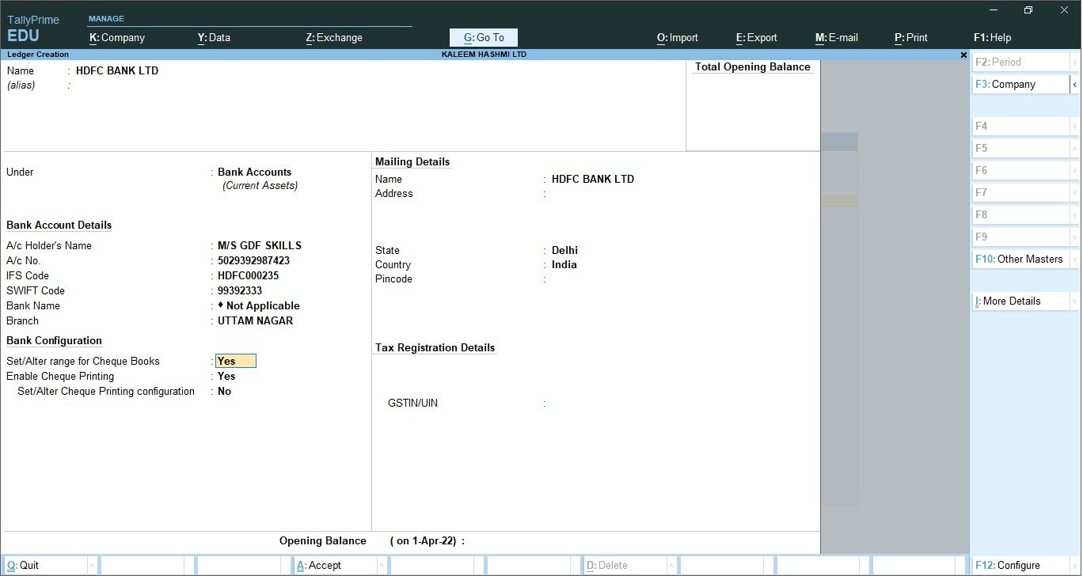Click the caret next to A: Accept
The width and height of the screenshot is (1083, 576).
[382, 566]
